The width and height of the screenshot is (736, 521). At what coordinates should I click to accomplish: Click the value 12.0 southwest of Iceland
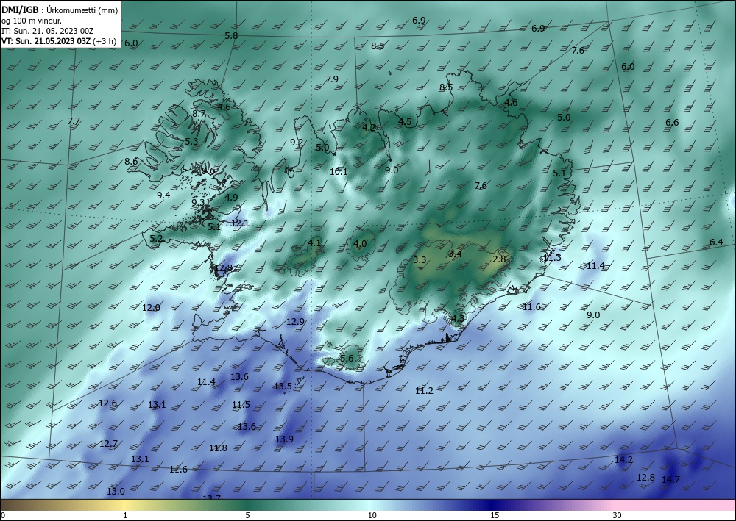151,307
